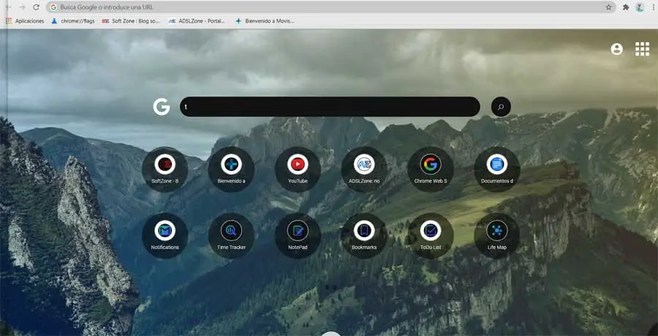Viewport: 658px width, 336px height.
Task: Click the round magnifier search button
Action: [501, 107]
